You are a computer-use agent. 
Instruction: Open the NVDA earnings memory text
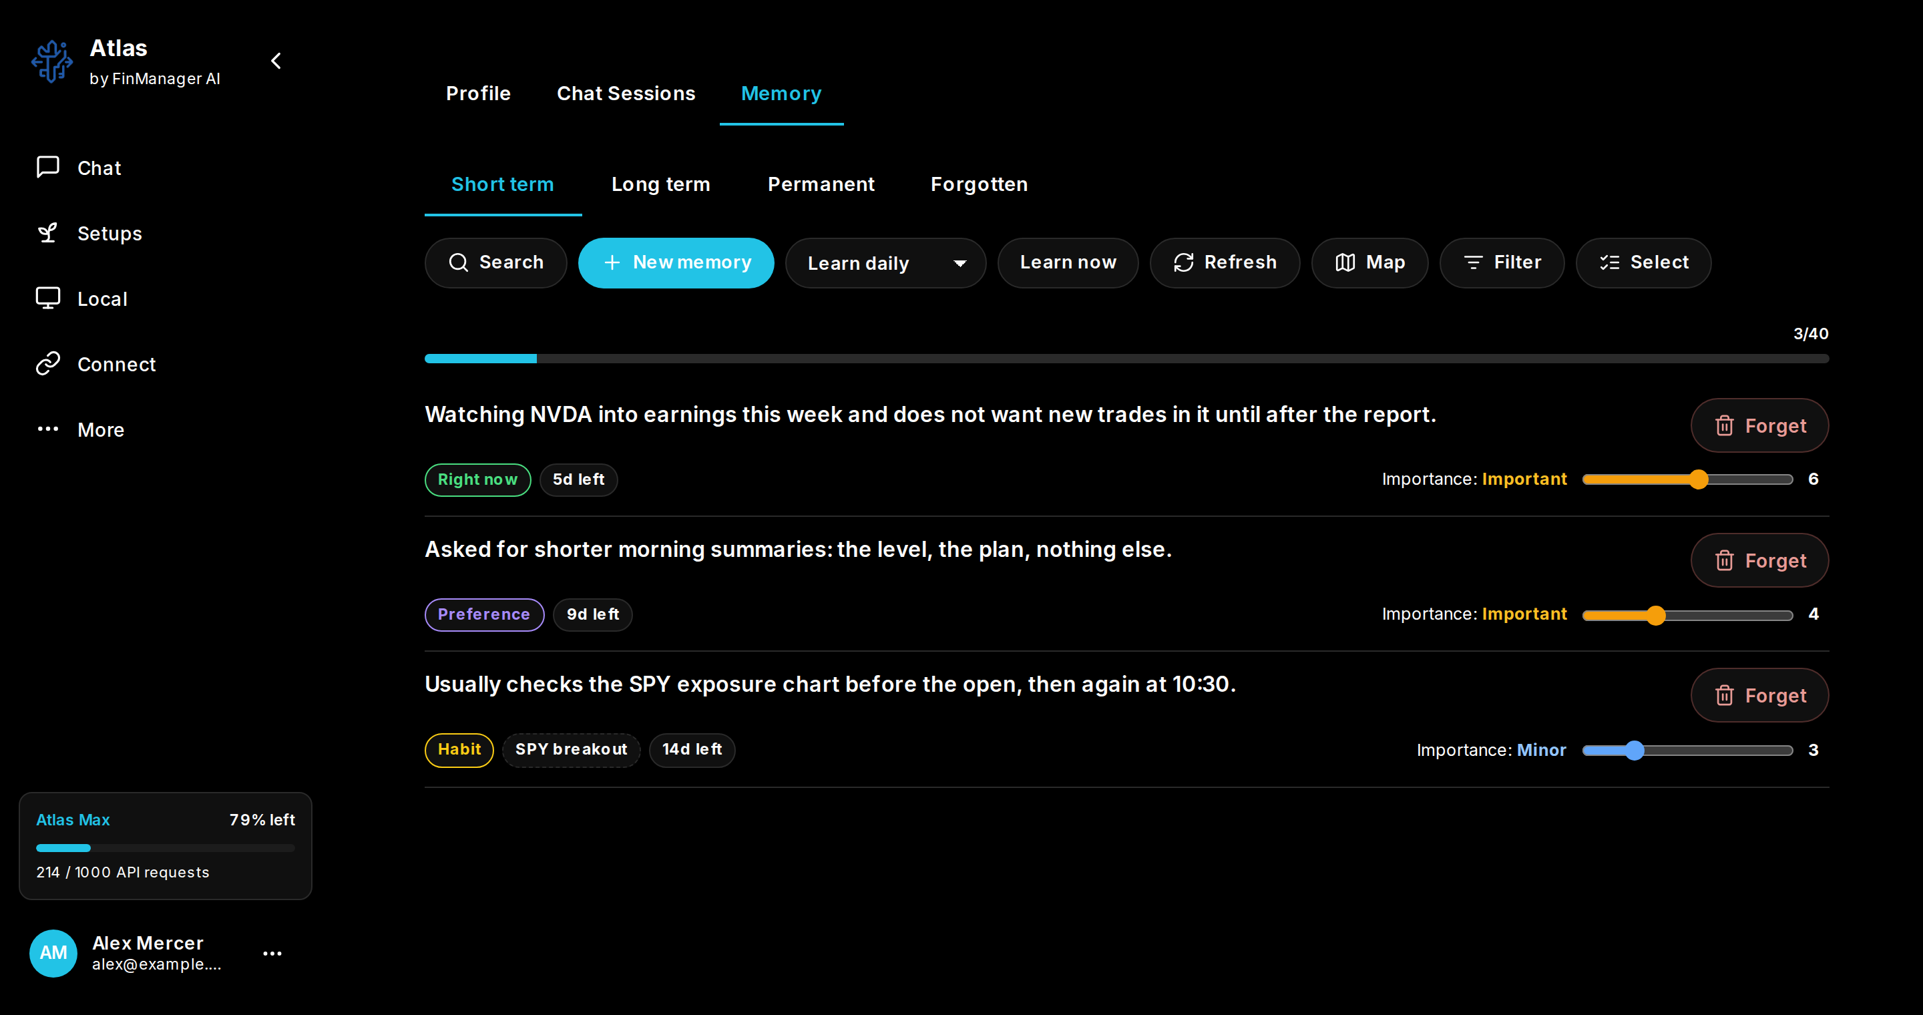pyautogui.click(x=930, y=414)
